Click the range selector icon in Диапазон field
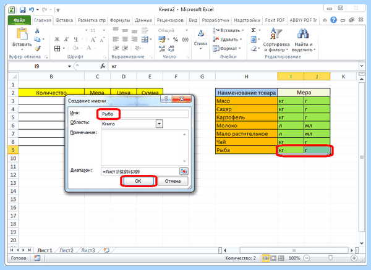The width and height of the screenshot is (371, 270). coord(184,171)
